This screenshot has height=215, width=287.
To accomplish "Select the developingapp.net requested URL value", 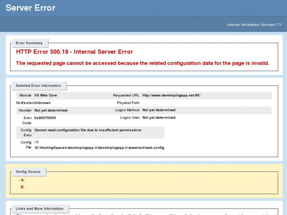I will coord(171,95).
